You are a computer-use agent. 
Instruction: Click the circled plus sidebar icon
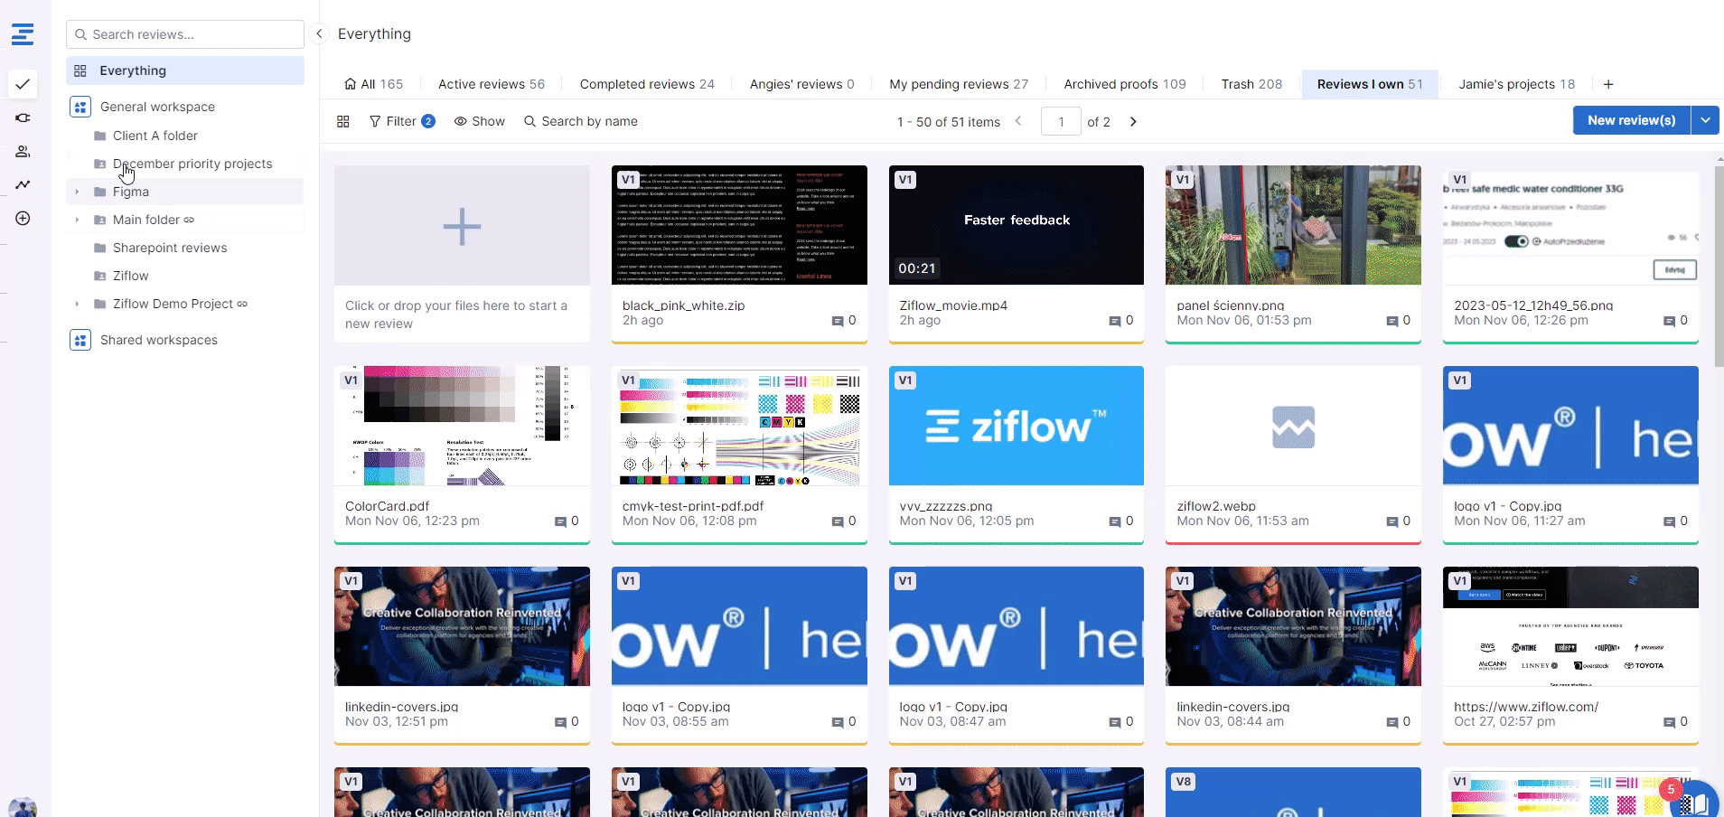coord(23,219)
